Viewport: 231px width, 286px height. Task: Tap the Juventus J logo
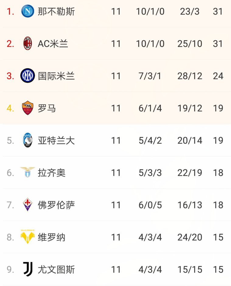pos(28,269)
